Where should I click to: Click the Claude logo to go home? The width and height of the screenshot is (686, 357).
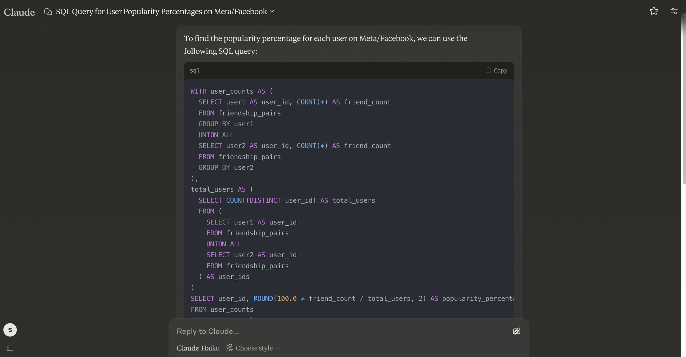(19, 12)
